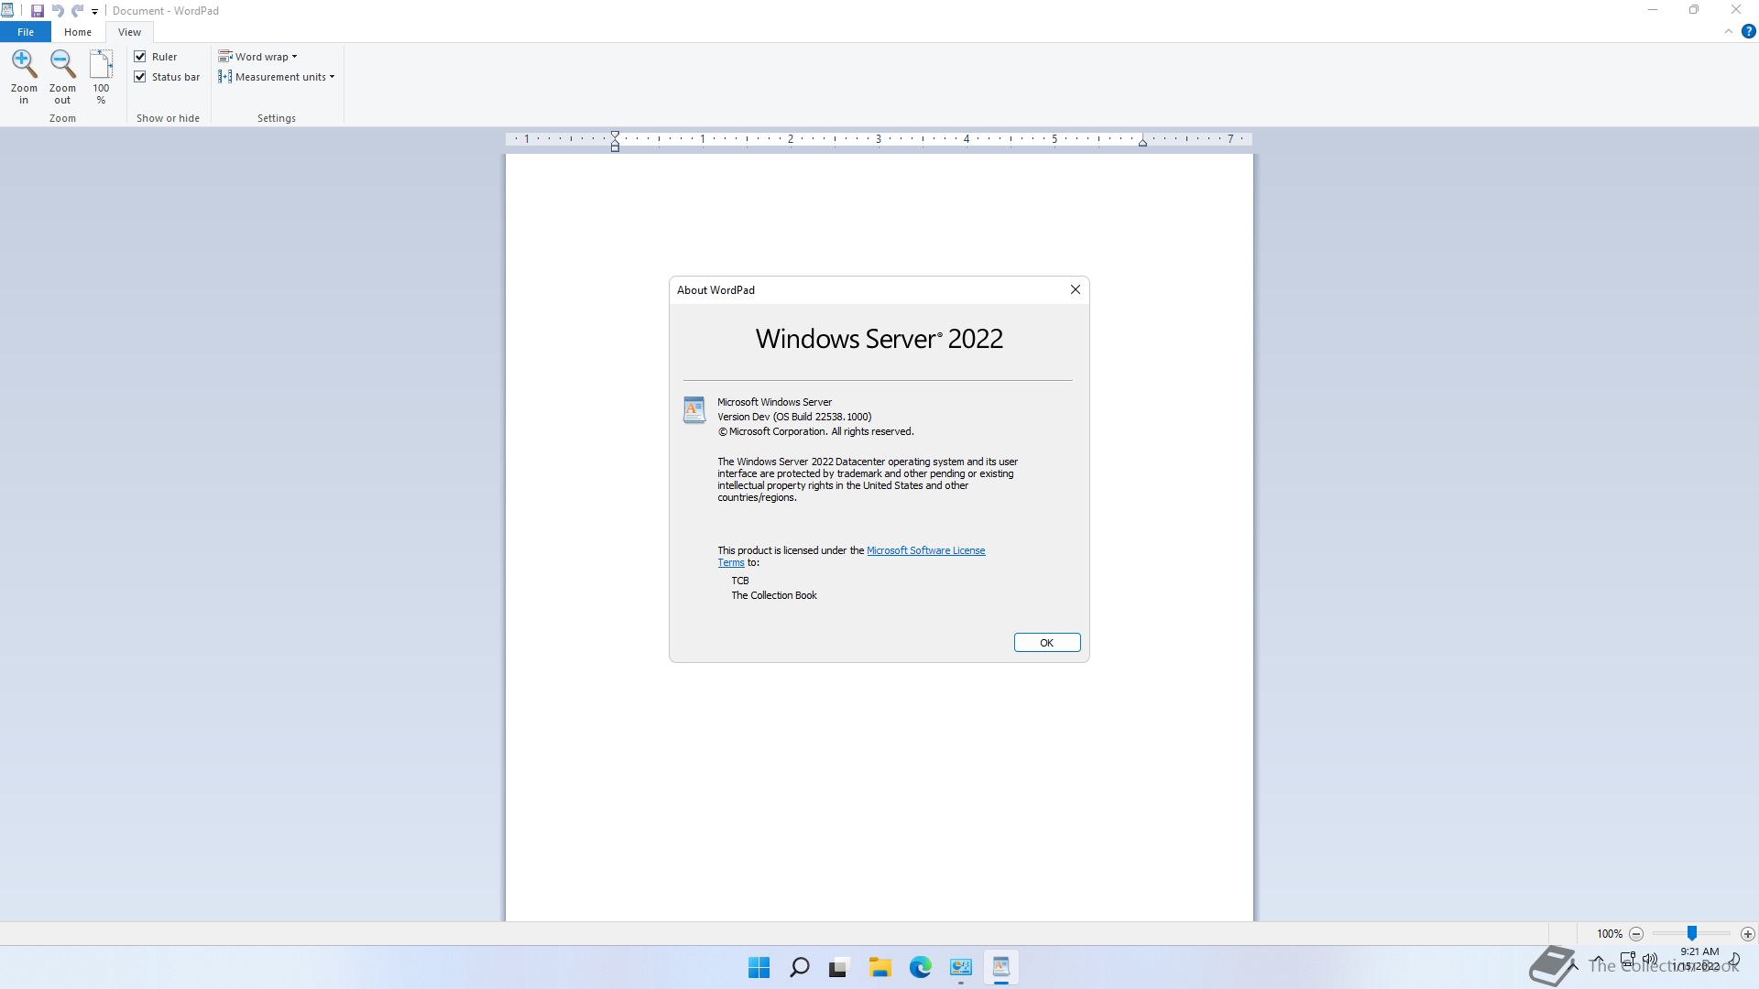Click the status bar zoom minus button
This screenshot has width=1759, height=989.
point(1636,934)
